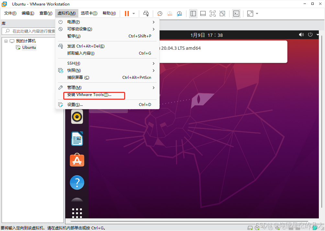Click the Ubuntu volume speaker icon
The height and width of the screenshot is (231, 325).
[x=301, y=35]
